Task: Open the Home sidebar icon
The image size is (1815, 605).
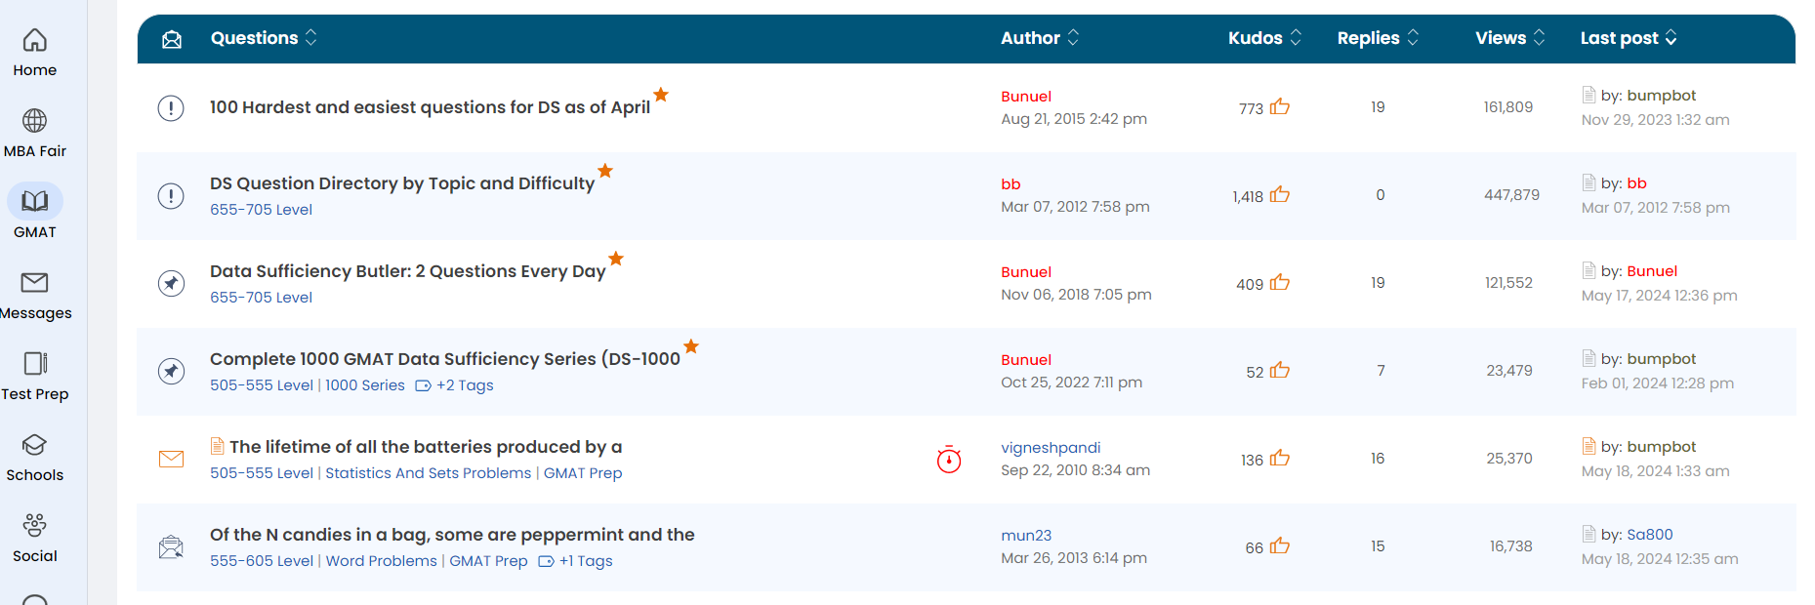Action: (x=34, y=41)
